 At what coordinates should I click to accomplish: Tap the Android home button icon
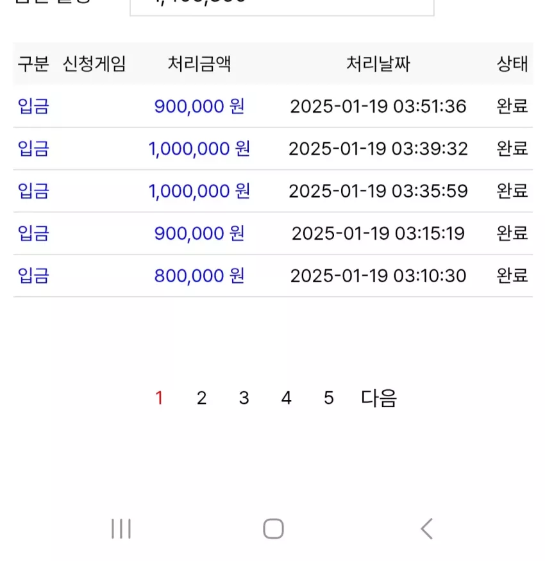click(x=273, y=528)
